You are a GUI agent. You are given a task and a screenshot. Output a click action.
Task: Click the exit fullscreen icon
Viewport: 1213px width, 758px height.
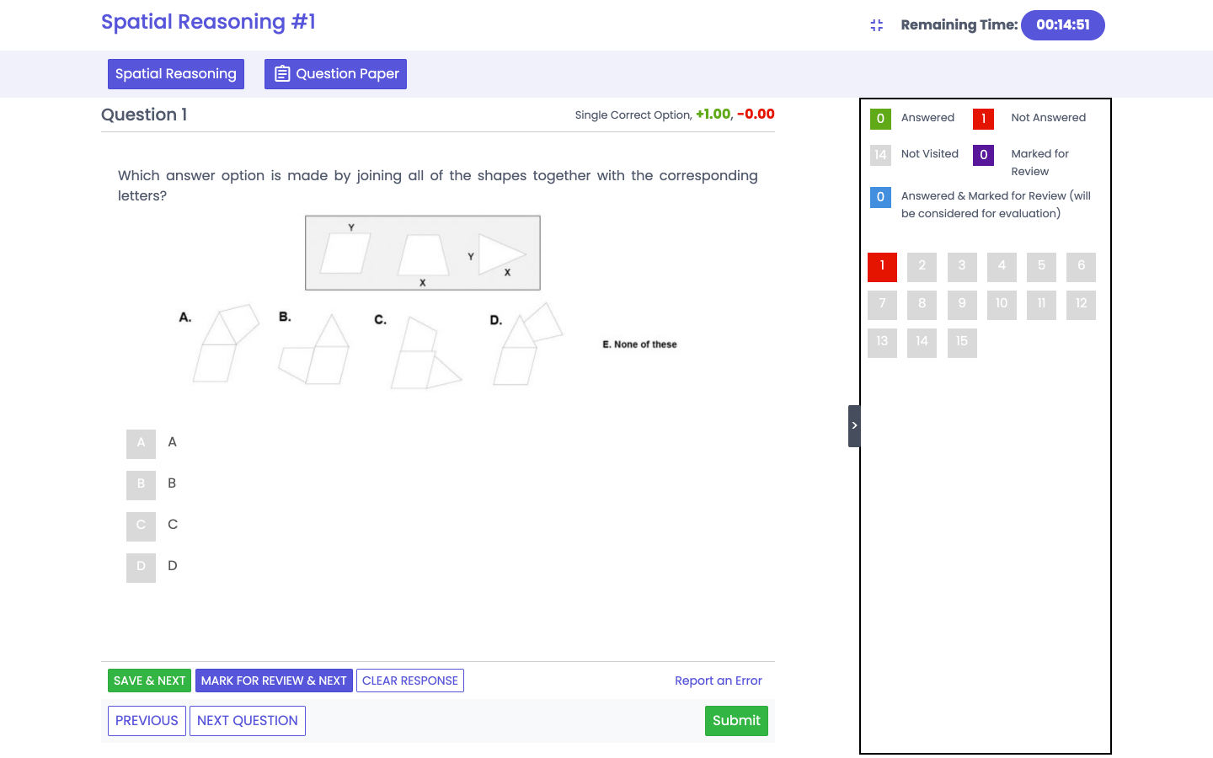(x=876, y=25)
